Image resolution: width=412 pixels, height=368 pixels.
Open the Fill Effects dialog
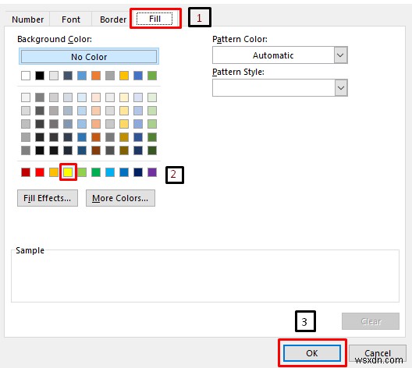click(x=48, y=198)
